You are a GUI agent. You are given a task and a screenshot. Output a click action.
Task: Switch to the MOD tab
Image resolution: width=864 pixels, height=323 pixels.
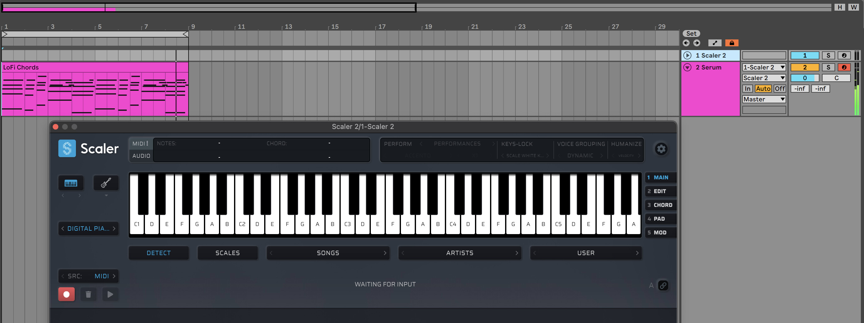coord(660,233)
